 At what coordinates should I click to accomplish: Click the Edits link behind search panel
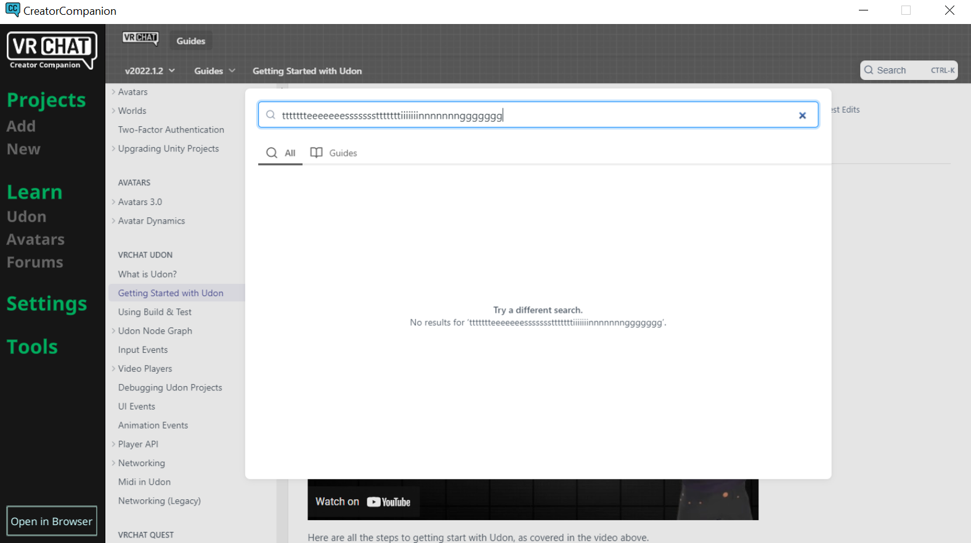click(x=846, y=110)
